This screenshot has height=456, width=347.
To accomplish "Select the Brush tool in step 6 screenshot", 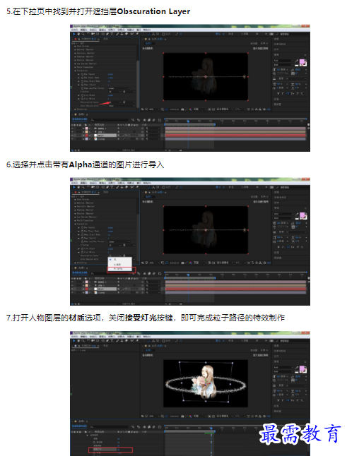I will point(117,187).
